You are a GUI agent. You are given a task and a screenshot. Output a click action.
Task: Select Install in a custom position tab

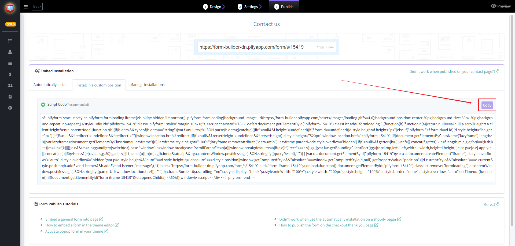pos(99,85)
